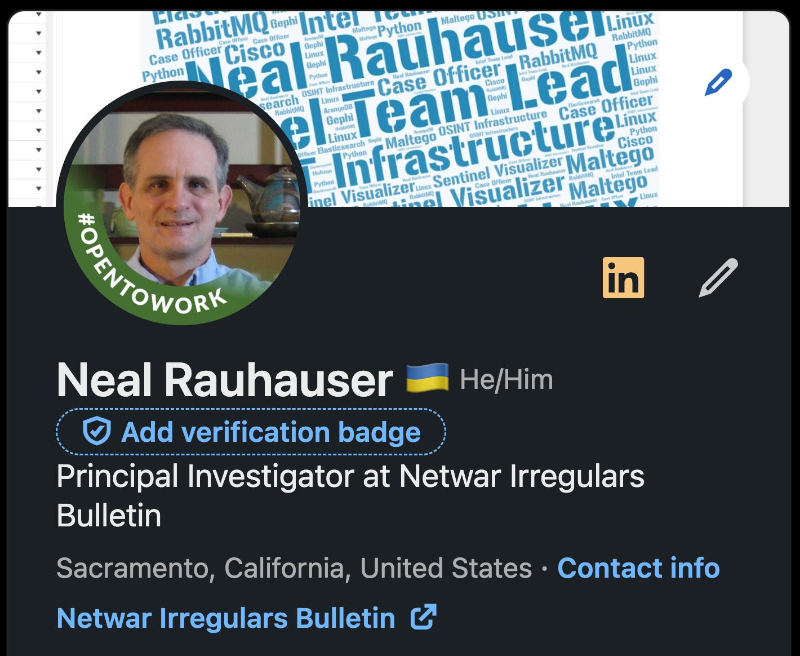Expand the third dropdown arrow in left column
This screenshot has height=656, width=800.
tap(39, 52)
